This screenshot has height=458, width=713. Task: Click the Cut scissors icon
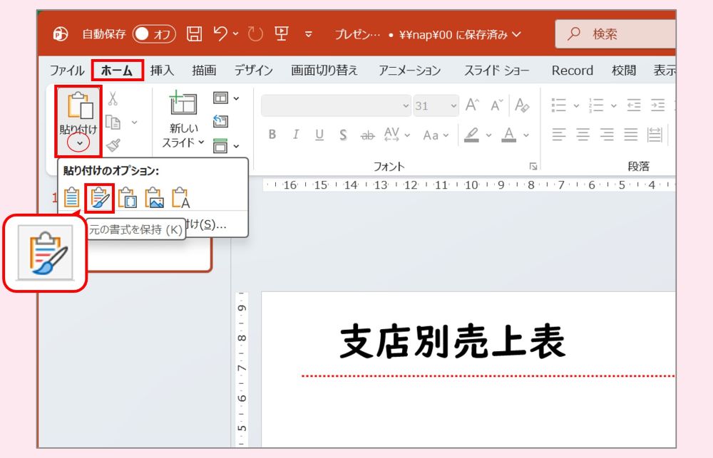[x=113, y=98]
